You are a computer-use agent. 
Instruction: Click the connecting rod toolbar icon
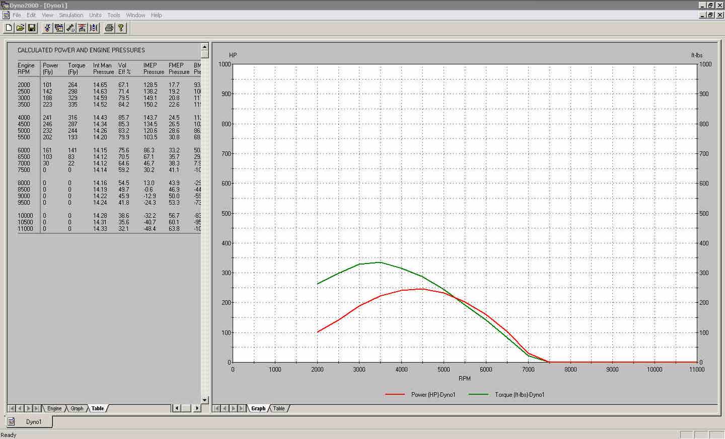point(70,28)
